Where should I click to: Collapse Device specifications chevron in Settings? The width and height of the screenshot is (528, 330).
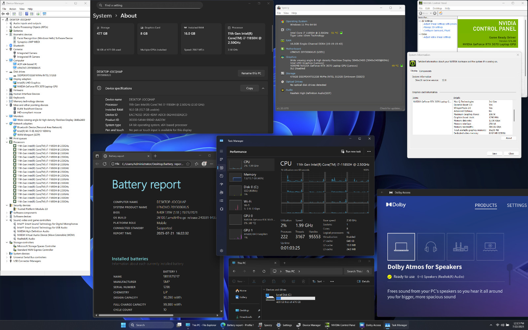coord(263,88)
